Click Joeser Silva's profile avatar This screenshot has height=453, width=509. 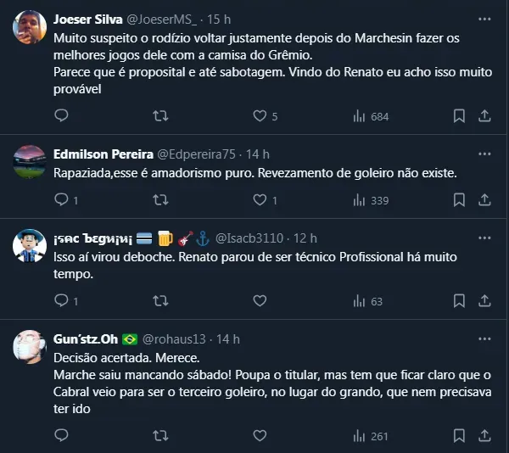30,30
